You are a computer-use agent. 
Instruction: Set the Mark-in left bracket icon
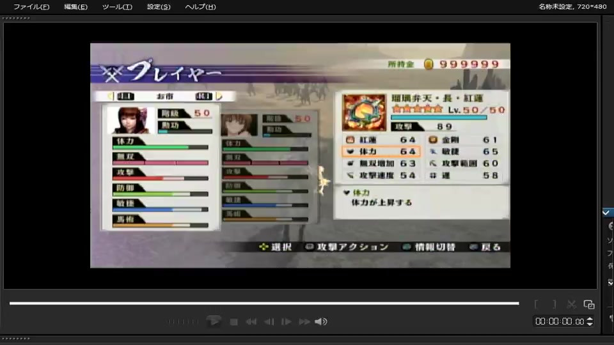[536, 304]
